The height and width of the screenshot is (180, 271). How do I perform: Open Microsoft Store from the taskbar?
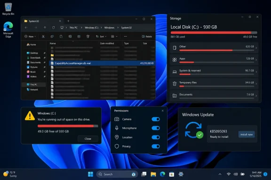point(172,174)
